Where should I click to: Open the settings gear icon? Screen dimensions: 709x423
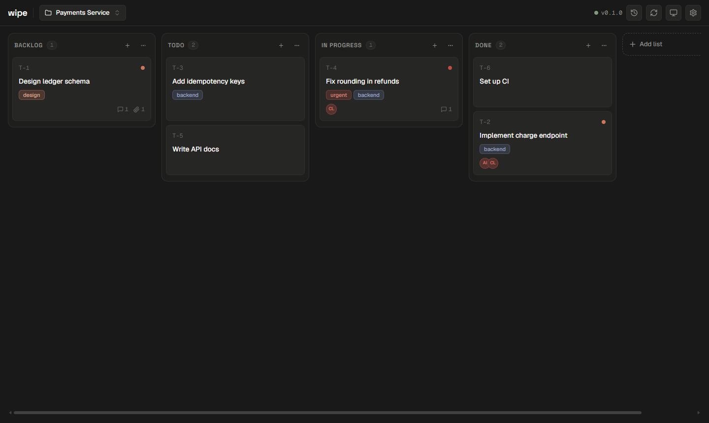coord(693,13)
